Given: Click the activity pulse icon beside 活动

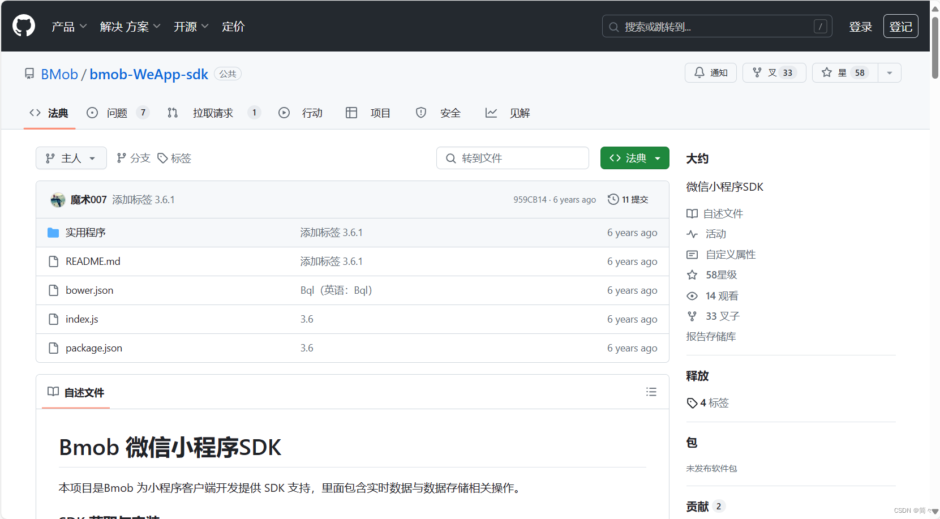Looking at the screenshot, I should (x=692, y=234).
